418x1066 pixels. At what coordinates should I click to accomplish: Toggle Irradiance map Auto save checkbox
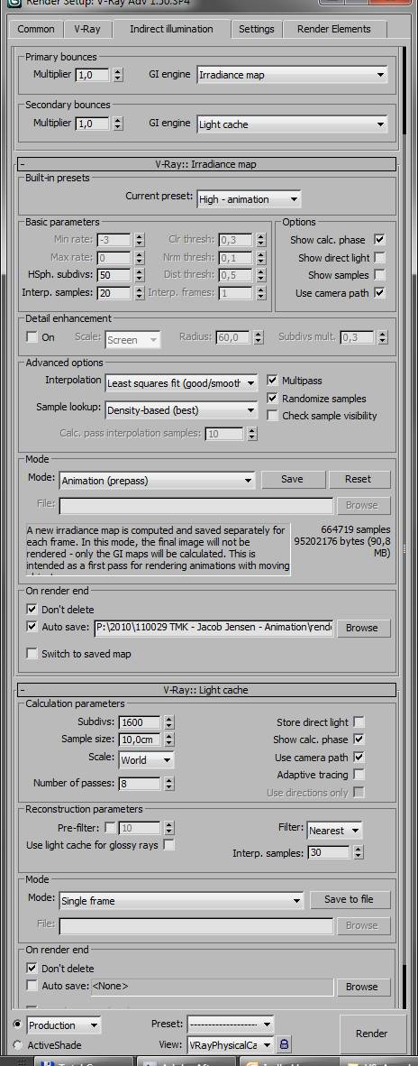pyautogui.click(x=32, y=627)
